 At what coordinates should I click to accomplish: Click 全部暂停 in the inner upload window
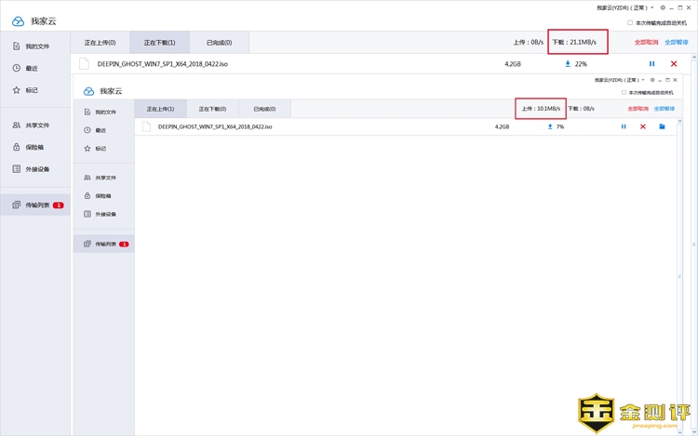(x=664, y=109)
